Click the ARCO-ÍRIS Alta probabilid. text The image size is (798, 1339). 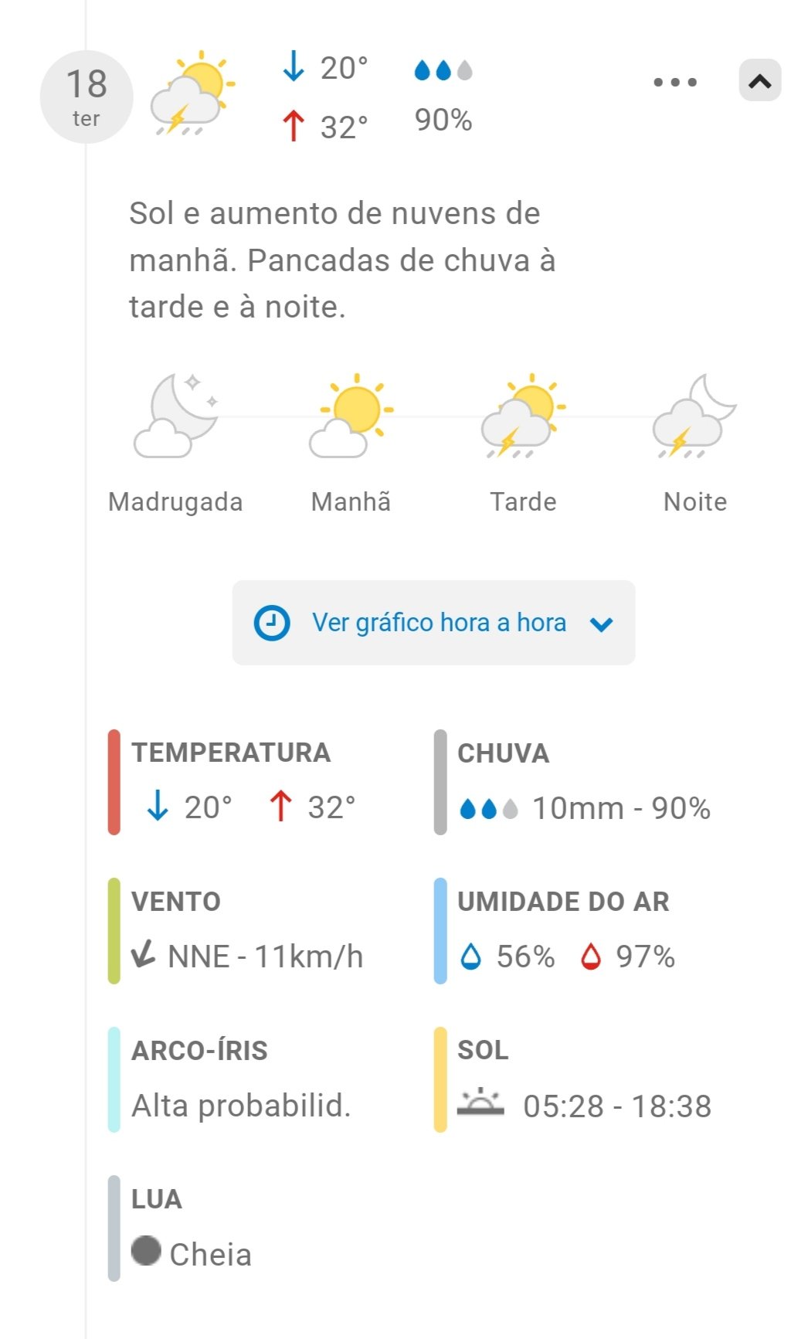coord(241,1106)
